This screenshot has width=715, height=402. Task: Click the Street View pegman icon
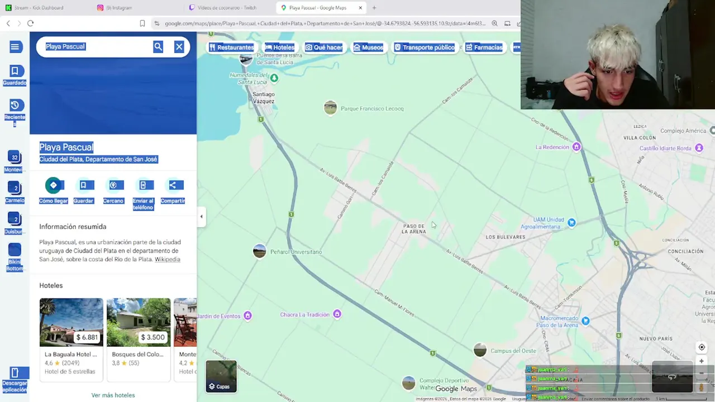(x=702, y=387)
